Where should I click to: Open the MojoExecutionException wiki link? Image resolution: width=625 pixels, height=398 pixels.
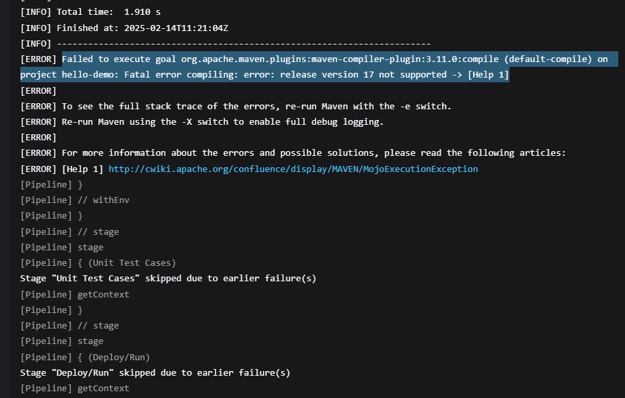coord(293,169)
